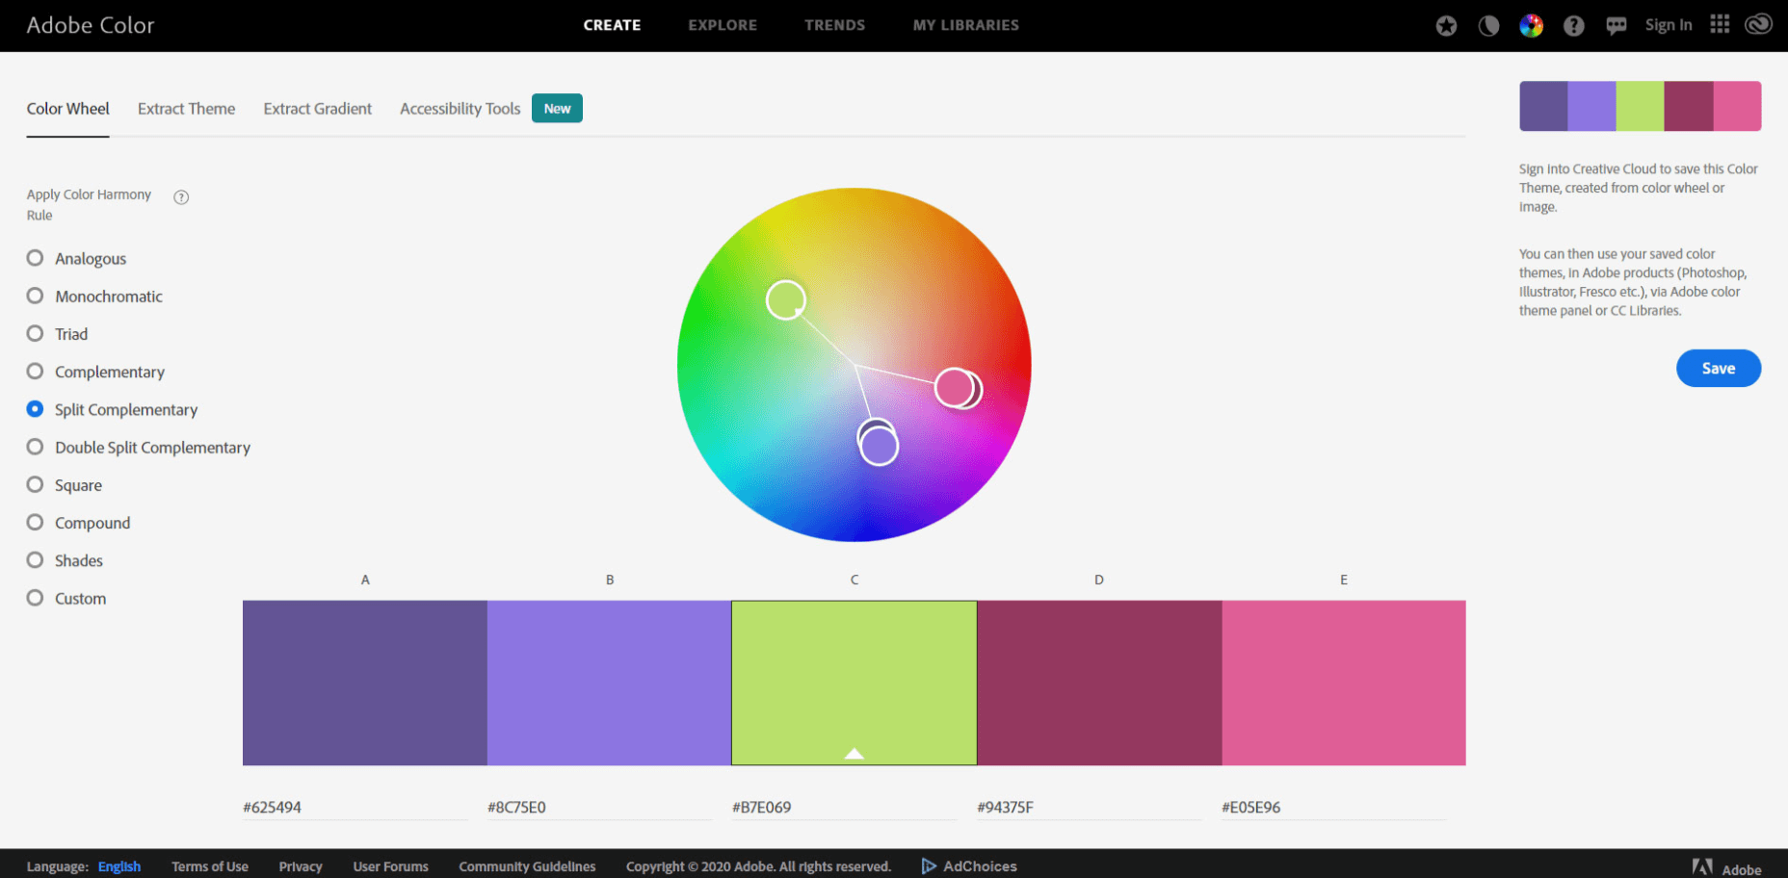Change language from English
1788x878 pixels.
click(x=119, y=866)
